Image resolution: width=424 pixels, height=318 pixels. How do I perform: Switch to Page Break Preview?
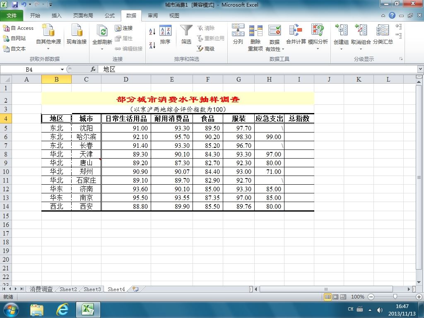[343, 297]
